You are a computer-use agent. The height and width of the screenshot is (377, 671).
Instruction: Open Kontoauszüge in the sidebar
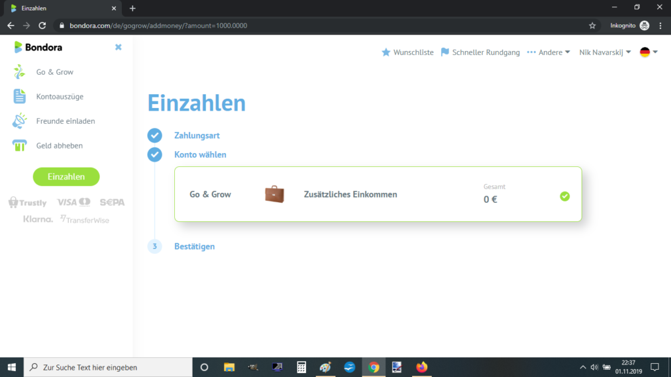click(60, 97)
